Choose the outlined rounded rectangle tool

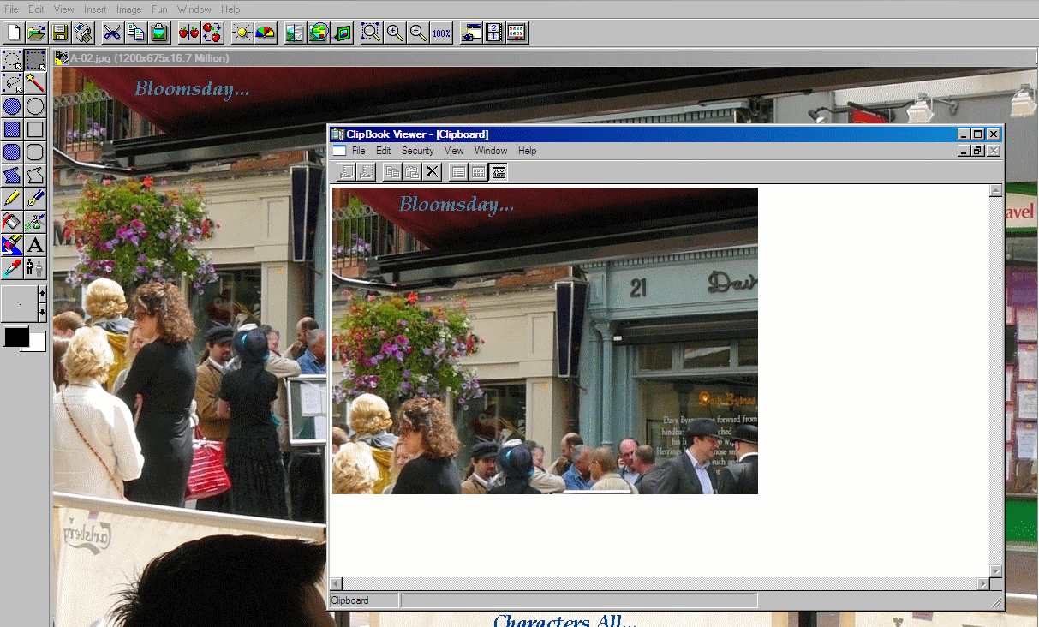[x=35, y=152]
